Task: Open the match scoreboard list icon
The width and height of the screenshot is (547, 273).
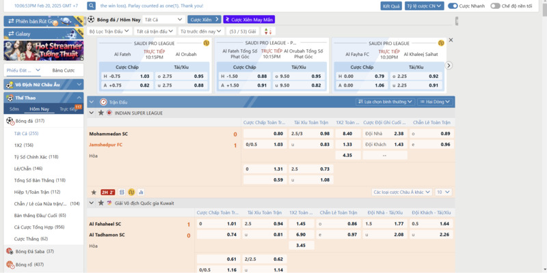Action: (122, 192)
